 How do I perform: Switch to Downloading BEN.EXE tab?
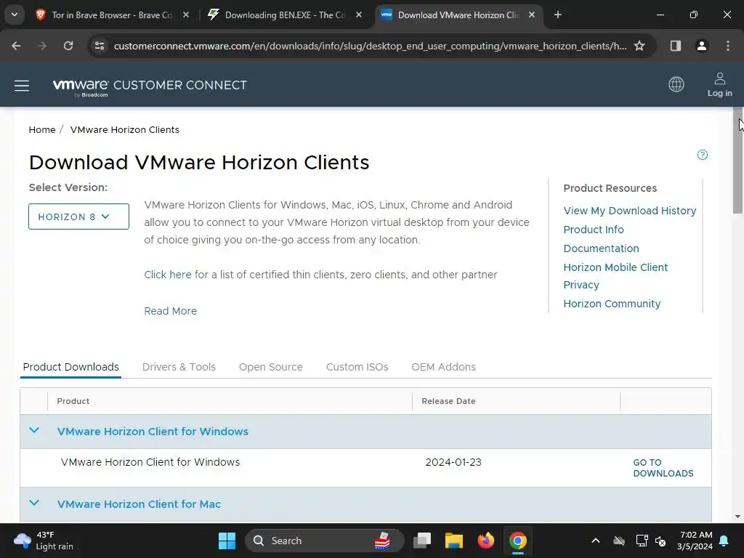coord(285,15)
